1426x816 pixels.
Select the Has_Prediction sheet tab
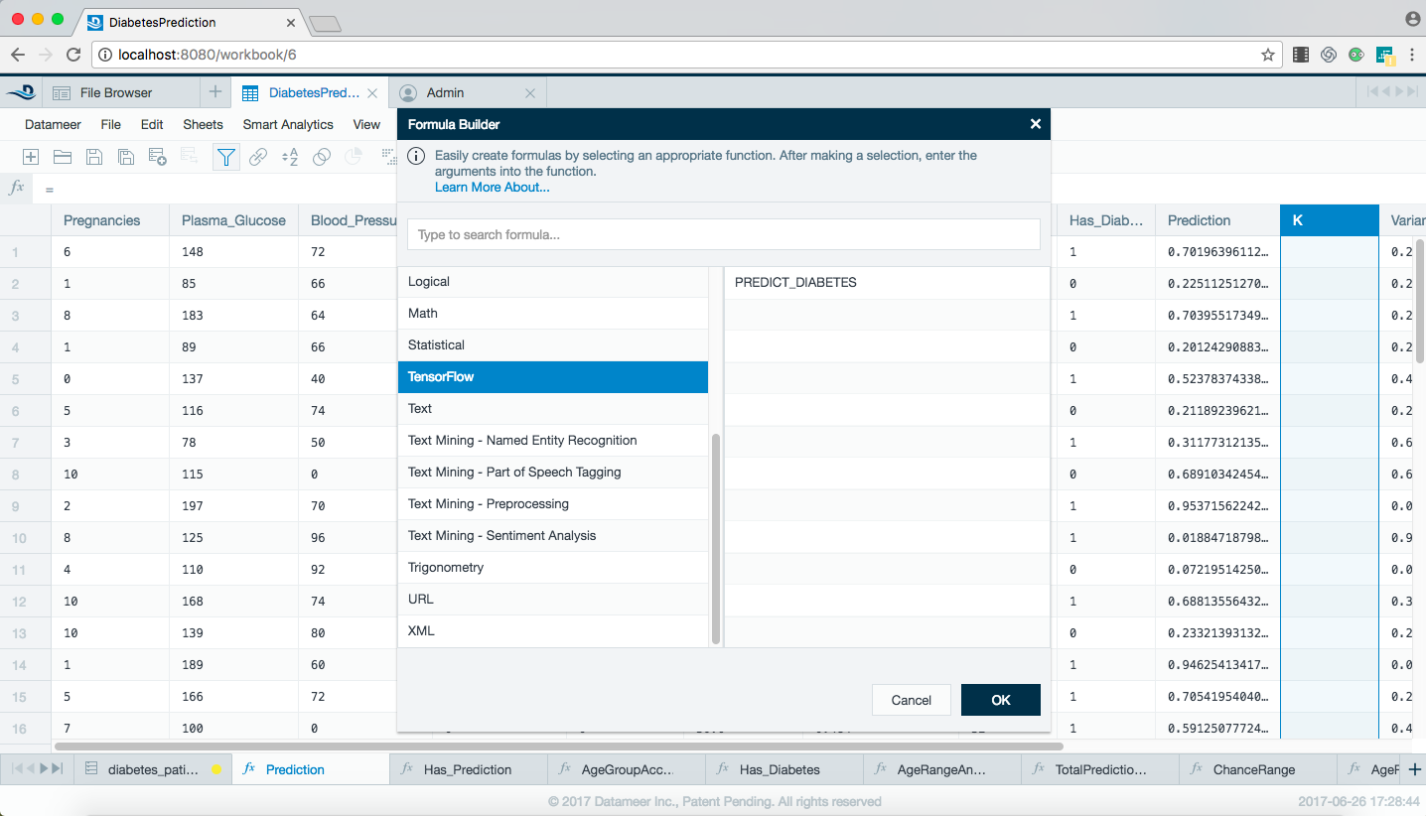point(468,769)
